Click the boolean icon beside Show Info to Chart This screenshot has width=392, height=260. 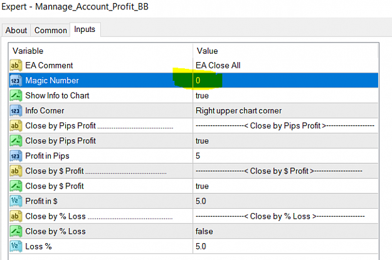click(16, 96)
